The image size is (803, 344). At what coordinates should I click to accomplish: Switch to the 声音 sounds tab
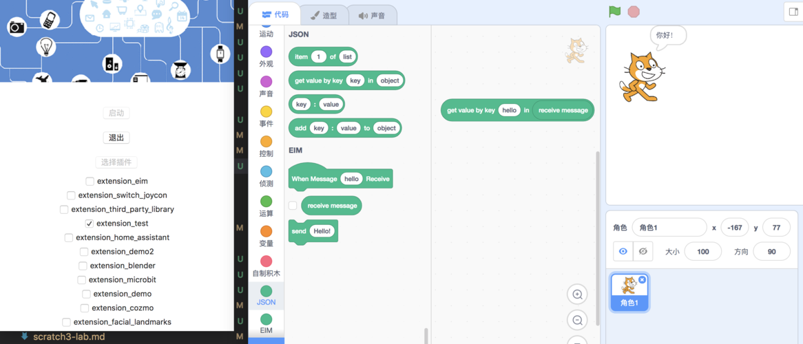coord(373,15)
